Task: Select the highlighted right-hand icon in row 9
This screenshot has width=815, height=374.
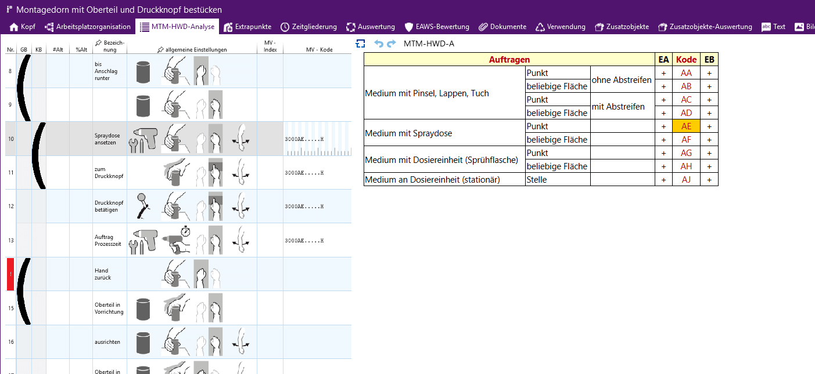Action: point(216,106)
